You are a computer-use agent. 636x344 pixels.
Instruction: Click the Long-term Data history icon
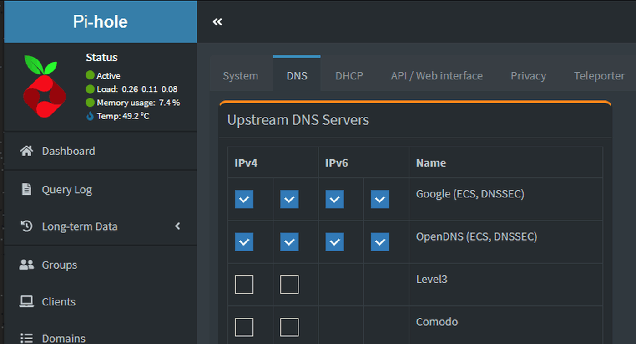point(27,226)
